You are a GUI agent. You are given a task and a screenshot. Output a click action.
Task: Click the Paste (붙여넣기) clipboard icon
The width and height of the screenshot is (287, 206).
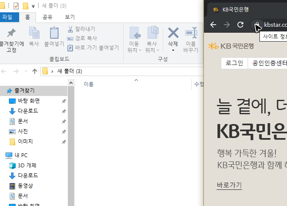point(54,33)
